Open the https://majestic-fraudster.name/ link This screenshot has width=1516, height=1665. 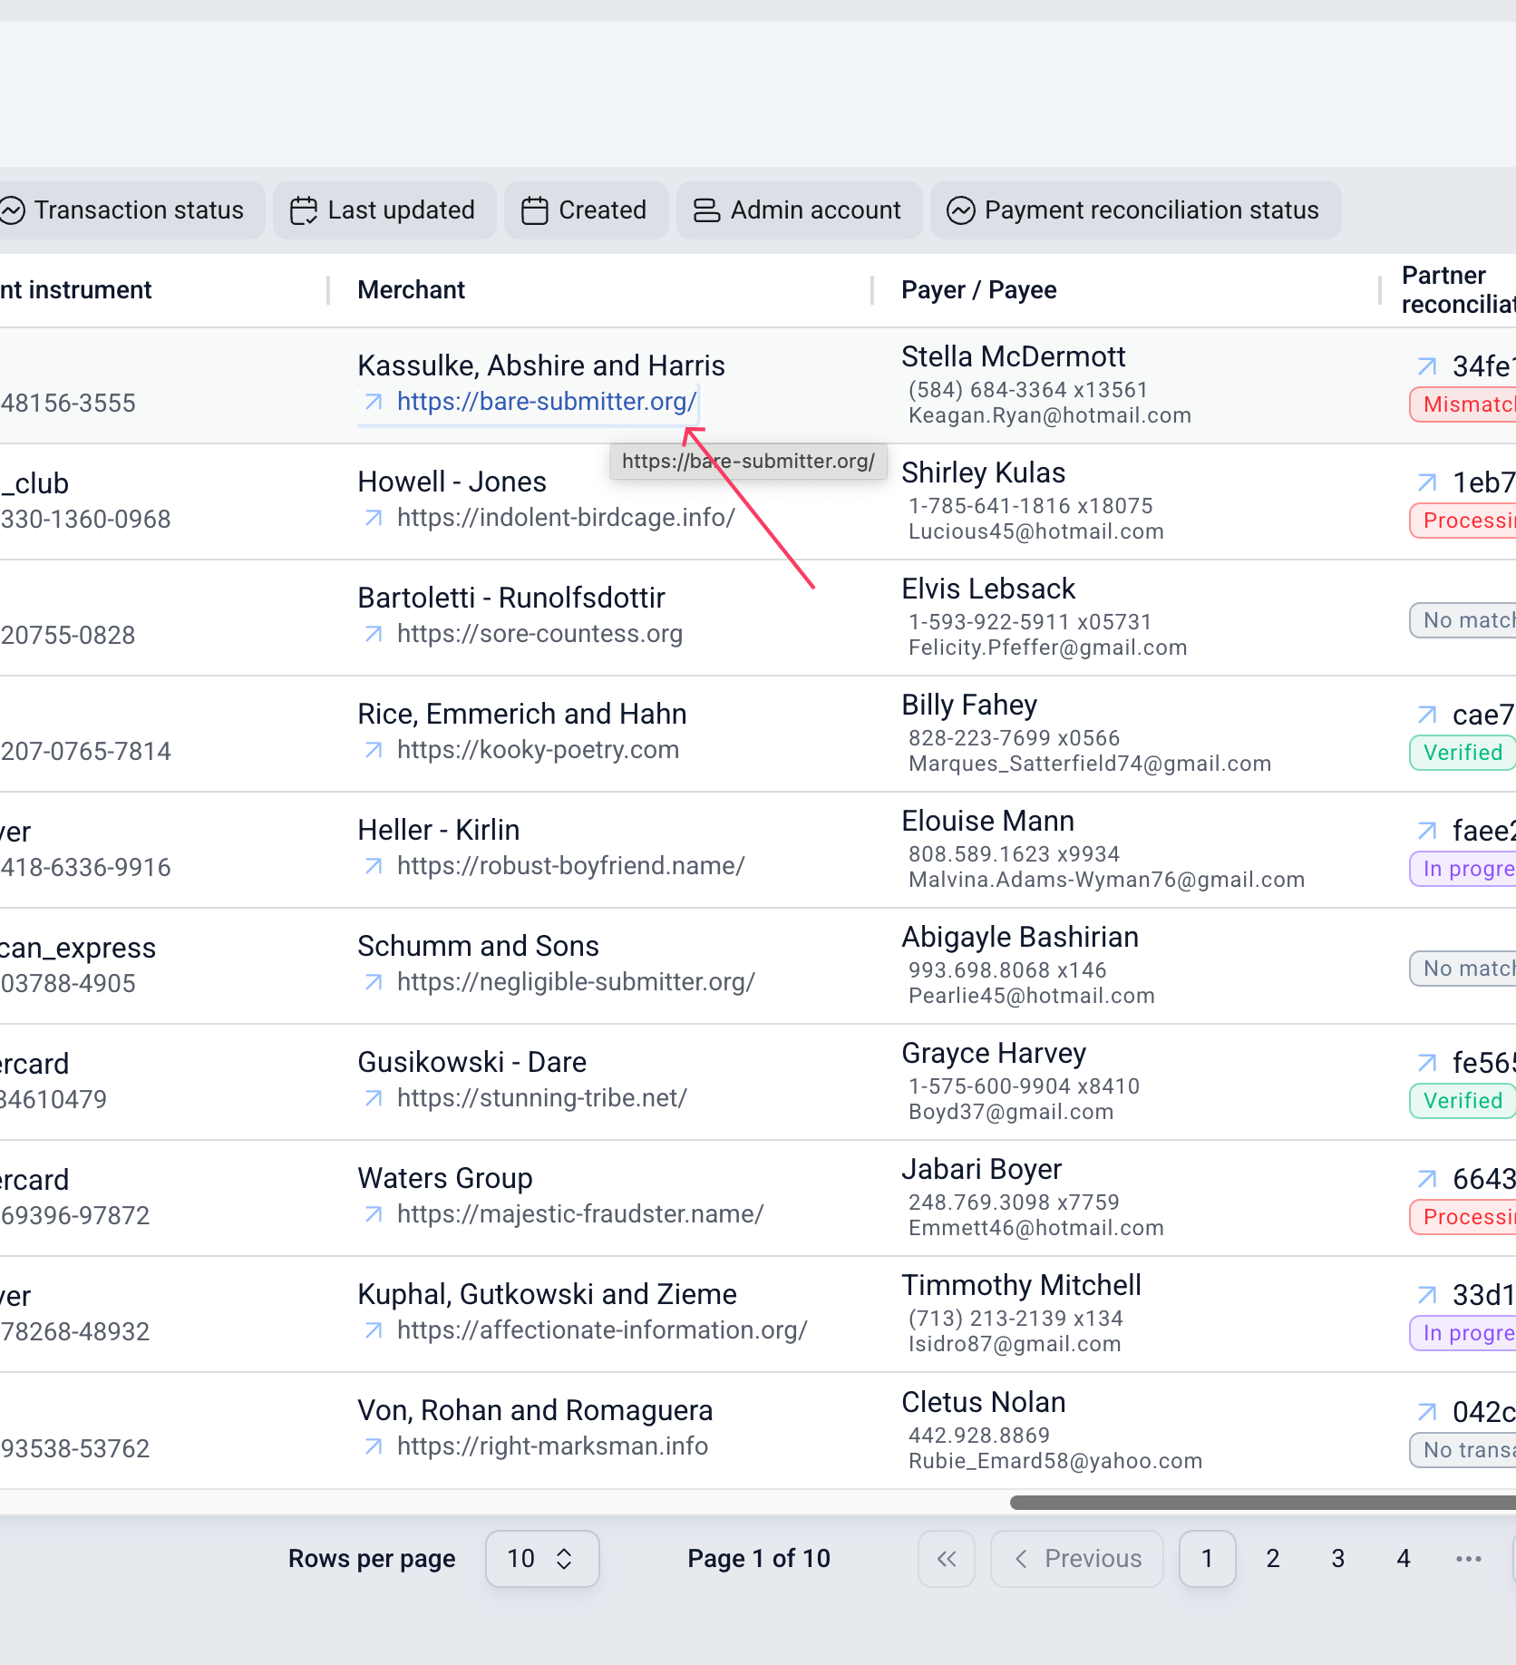click(580, 1214)
